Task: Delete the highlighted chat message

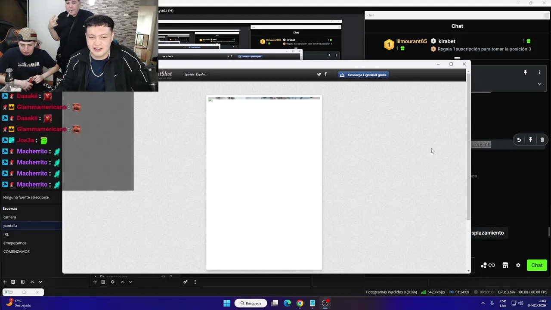Action: 542,140
